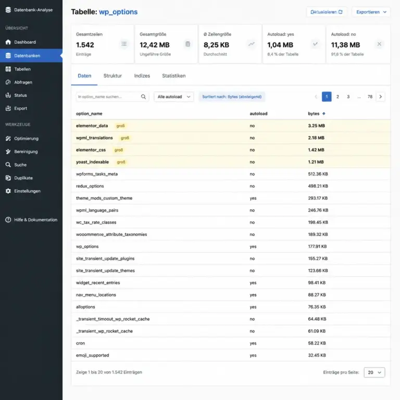Switch to the Statistiken tab
This screenshot has width=400, height=400.
(x=174, y=76)
